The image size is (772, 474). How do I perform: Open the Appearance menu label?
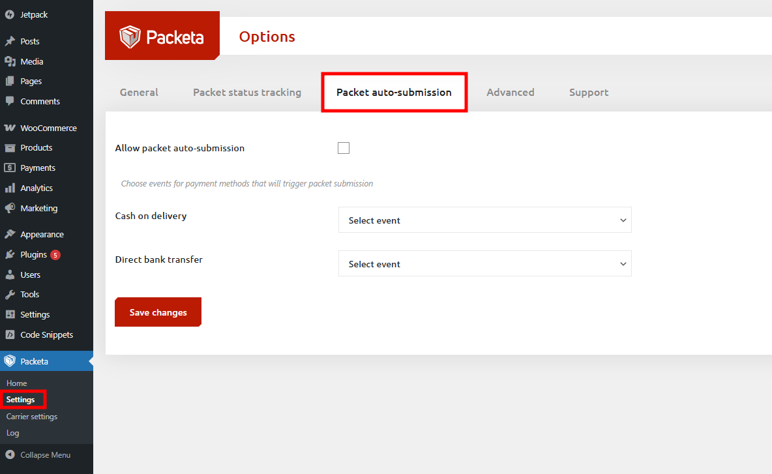42,234
